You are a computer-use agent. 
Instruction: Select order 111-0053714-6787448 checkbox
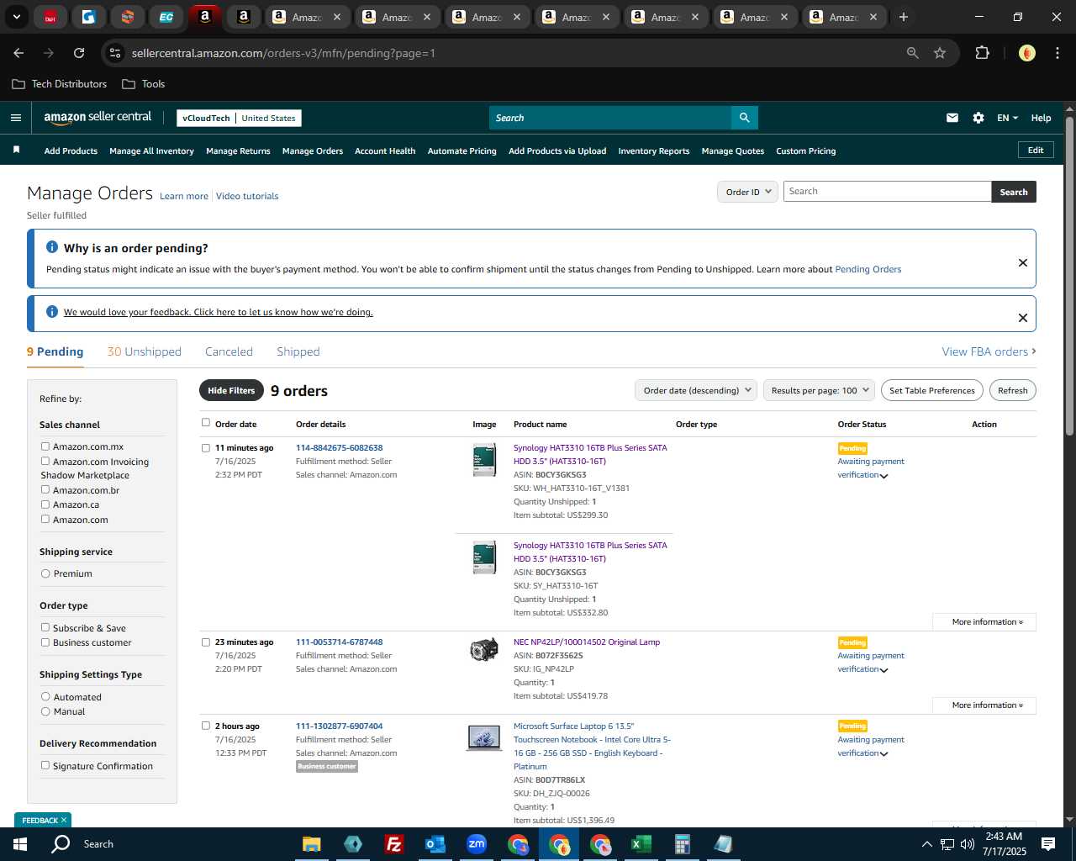206,642
